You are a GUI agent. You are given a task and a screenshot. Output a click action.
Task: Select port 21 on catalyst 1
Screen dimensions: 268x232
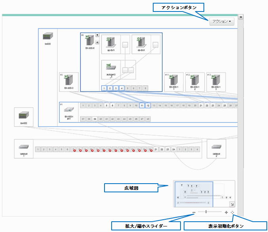pos(156,149)
